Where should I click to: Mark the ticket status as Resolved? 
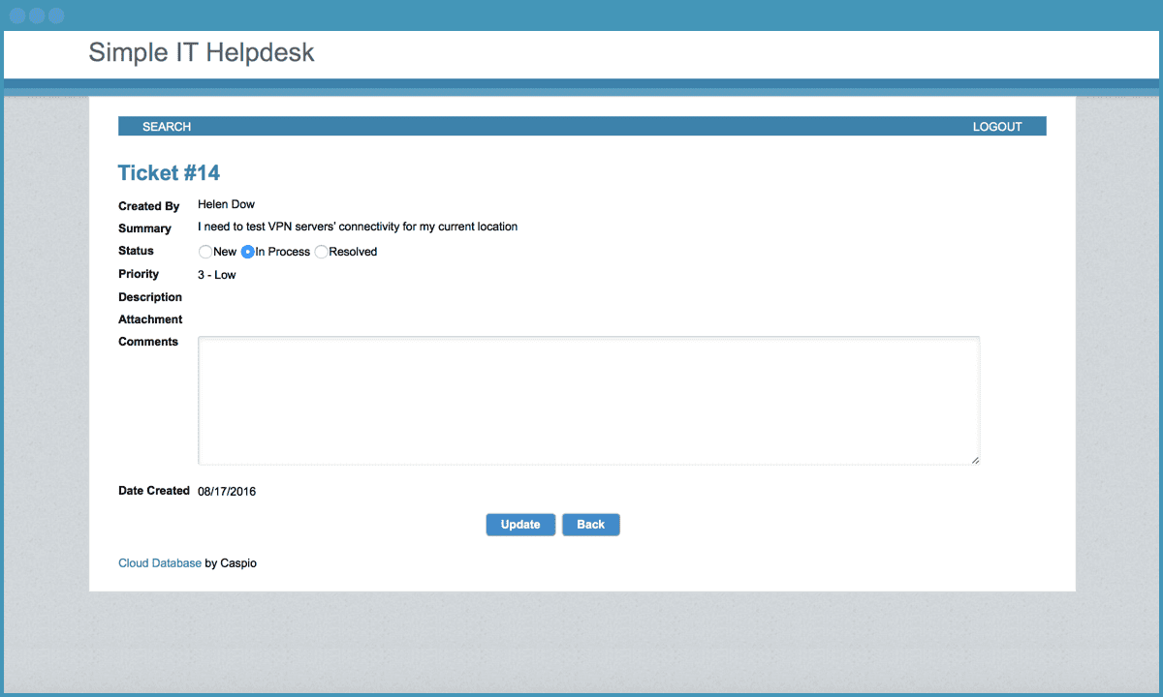[x=322, y=252]
